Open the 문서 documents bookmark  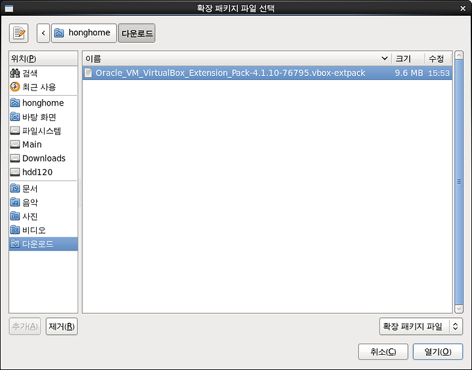(x=43, y=188)
